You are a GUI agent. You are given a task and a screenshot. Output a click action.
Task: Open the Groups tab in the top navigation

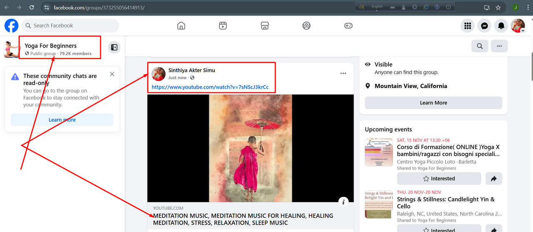click(306, 25)
